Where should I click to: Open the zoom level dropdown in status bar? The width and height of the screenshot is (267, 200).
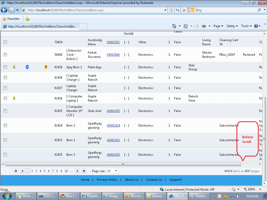[x=260, y=189]
